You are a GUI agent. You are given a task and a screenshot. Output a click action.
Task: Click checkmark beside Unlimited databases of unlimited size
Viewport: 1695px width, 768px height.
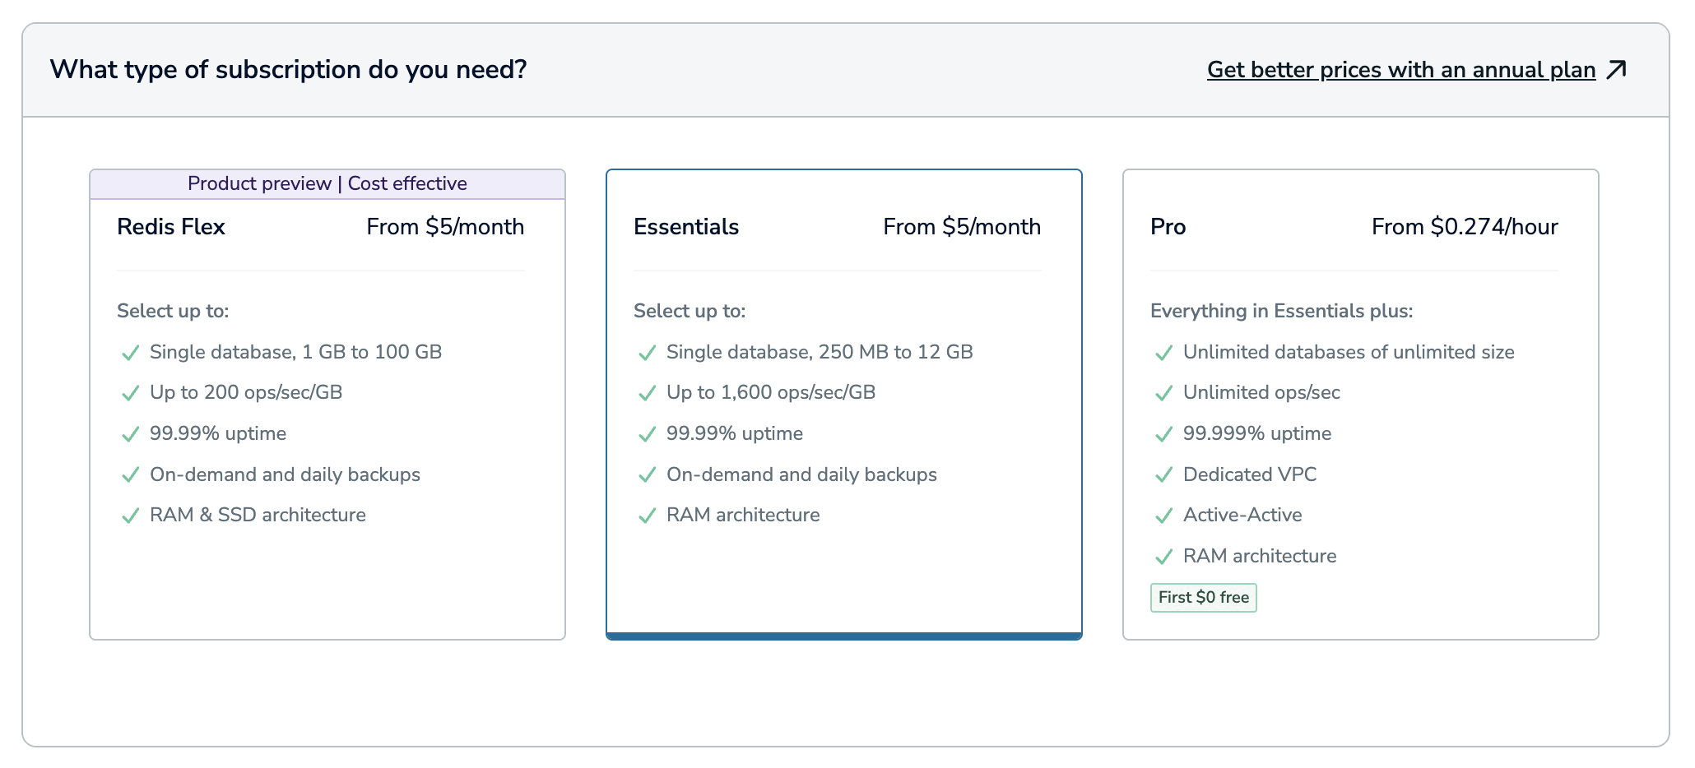pos(1163,353)
